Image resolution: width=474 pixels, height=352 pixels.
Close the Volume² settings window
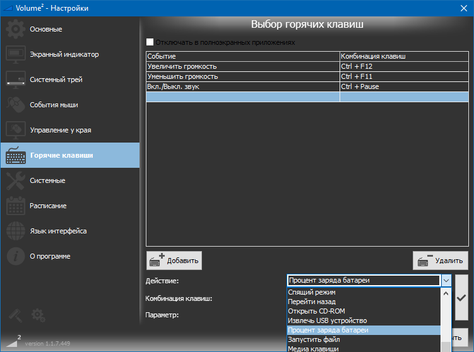click(464, 8)
